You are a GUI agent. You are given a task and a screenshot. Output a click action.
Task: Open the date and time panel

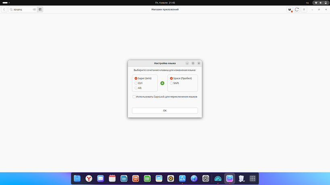coord(165,2)
